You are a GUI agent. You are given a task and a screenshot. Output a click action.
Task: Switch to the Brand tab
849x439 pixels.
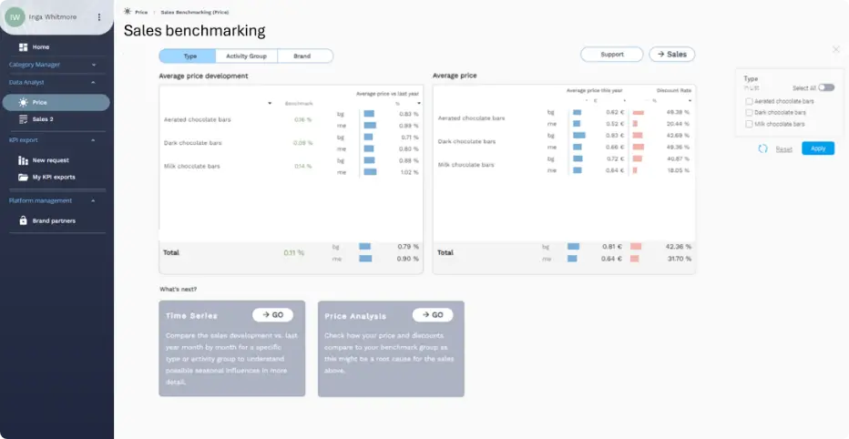coord(302,56)
